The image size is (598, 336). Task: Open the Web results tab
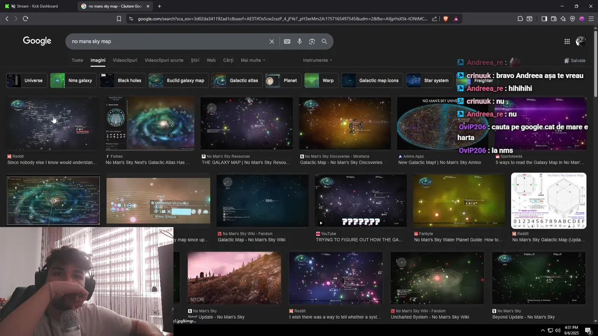coord(211,60)
